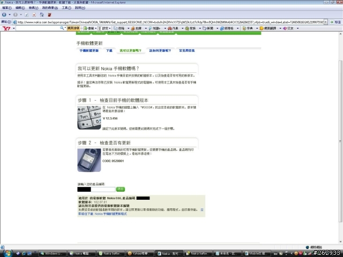Open the 檔案(F) menu
The height and width of the screenshot is (257, 343).
(7, 8)
